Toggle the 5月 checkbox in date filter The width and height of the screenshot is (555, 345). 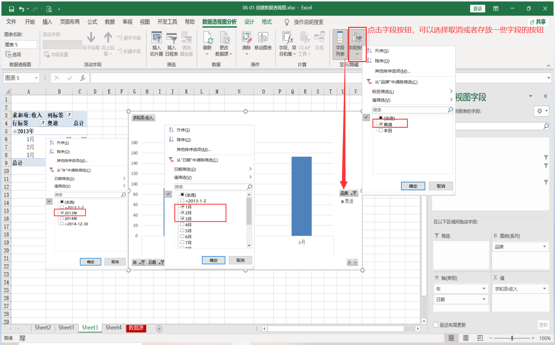click(x=182, y=230)
